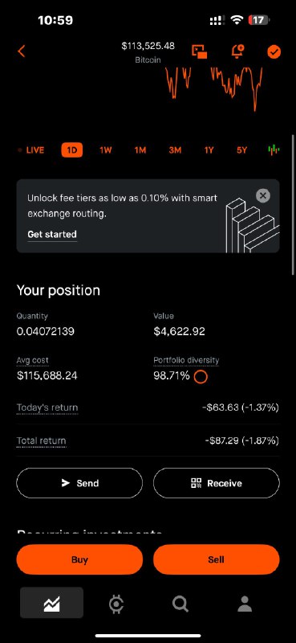The image size is (296, 643).
Task: Open picture-in-picture chart icon
Action: [x=200, y=51]
